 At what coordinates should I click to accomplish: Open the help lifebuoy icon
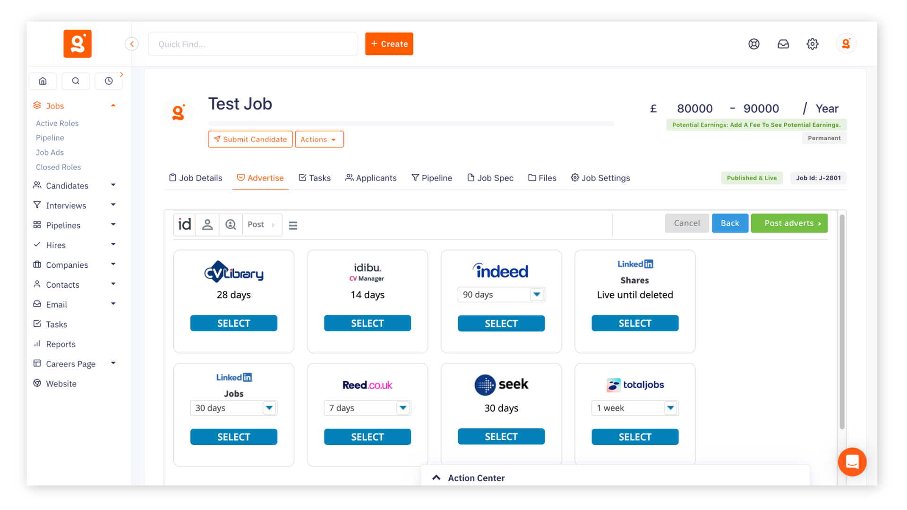pos(754,44)
